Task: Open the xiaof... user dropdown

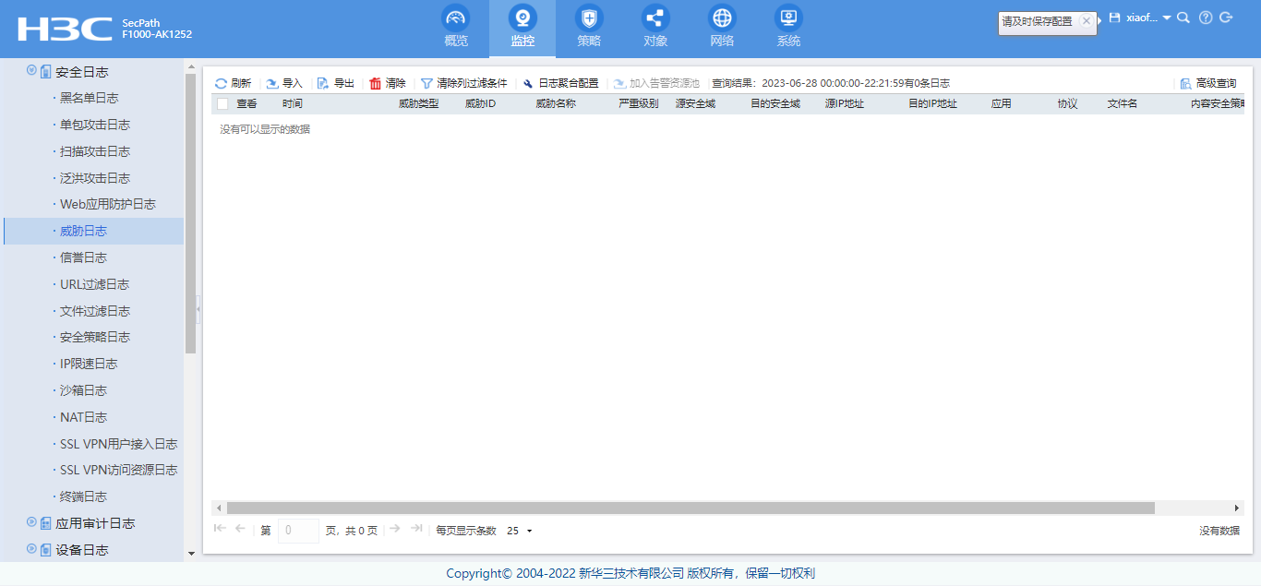Action: tap(1148, 18)
